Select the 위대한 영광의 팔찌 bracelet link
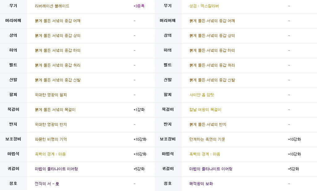The height and width of the screenshot is (191, 317). (51, 95)
